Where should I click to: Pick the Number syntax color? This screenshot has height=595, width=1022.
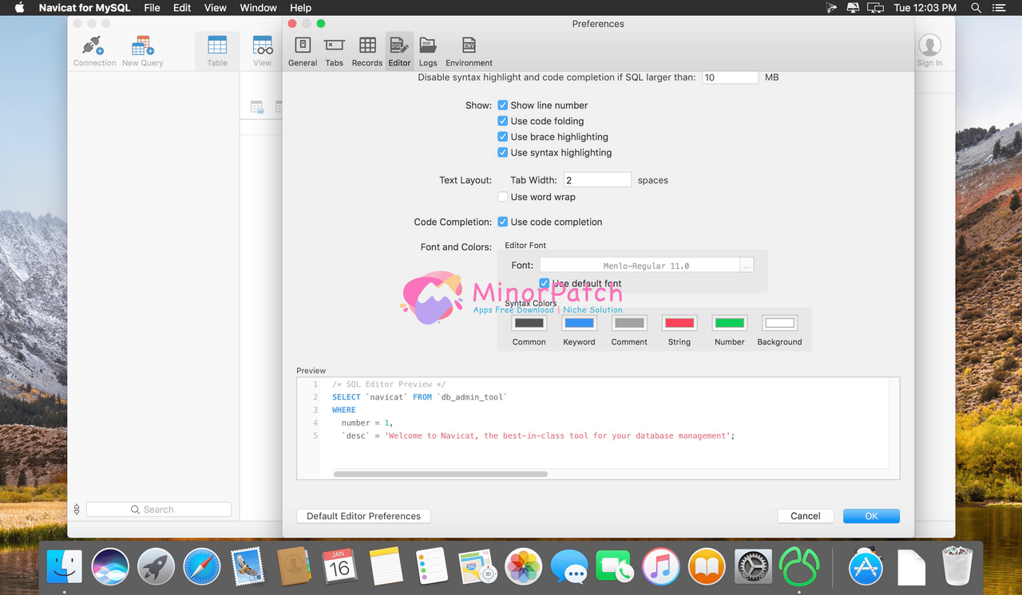(730, 323)
